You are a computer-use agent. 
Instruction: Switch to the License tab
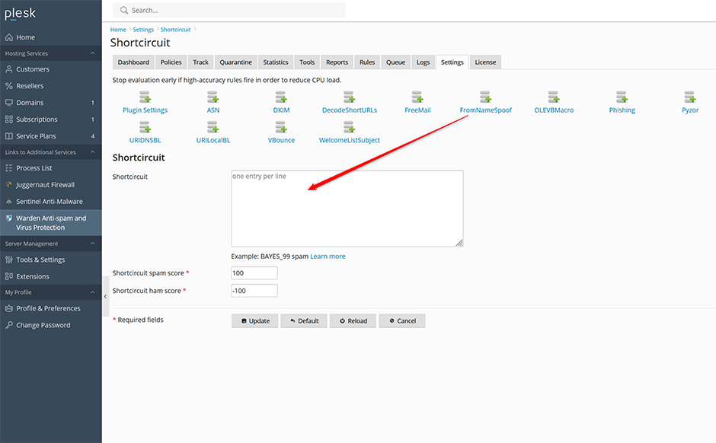click(485, 62)
